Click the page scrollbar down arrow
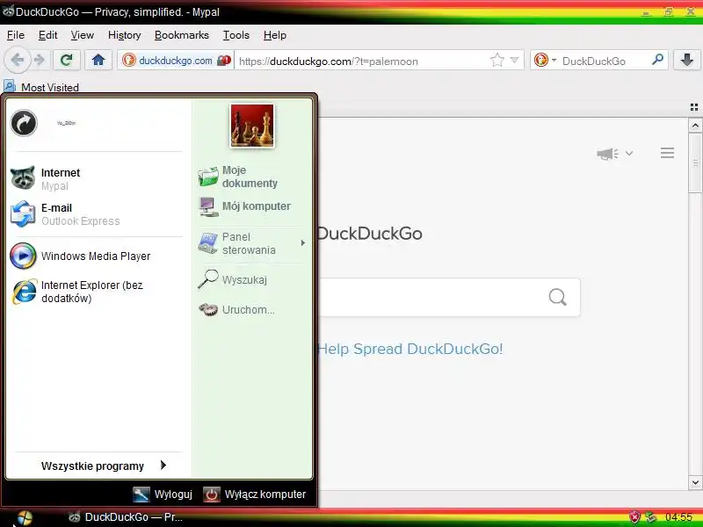The height and width of the screenshot is (527, 703). point(695,482)
